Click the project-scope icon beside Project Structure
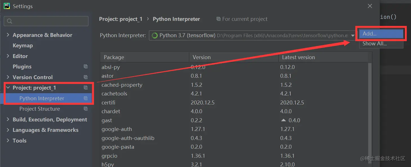Viewport: 411px width, 167px height. 86,109
